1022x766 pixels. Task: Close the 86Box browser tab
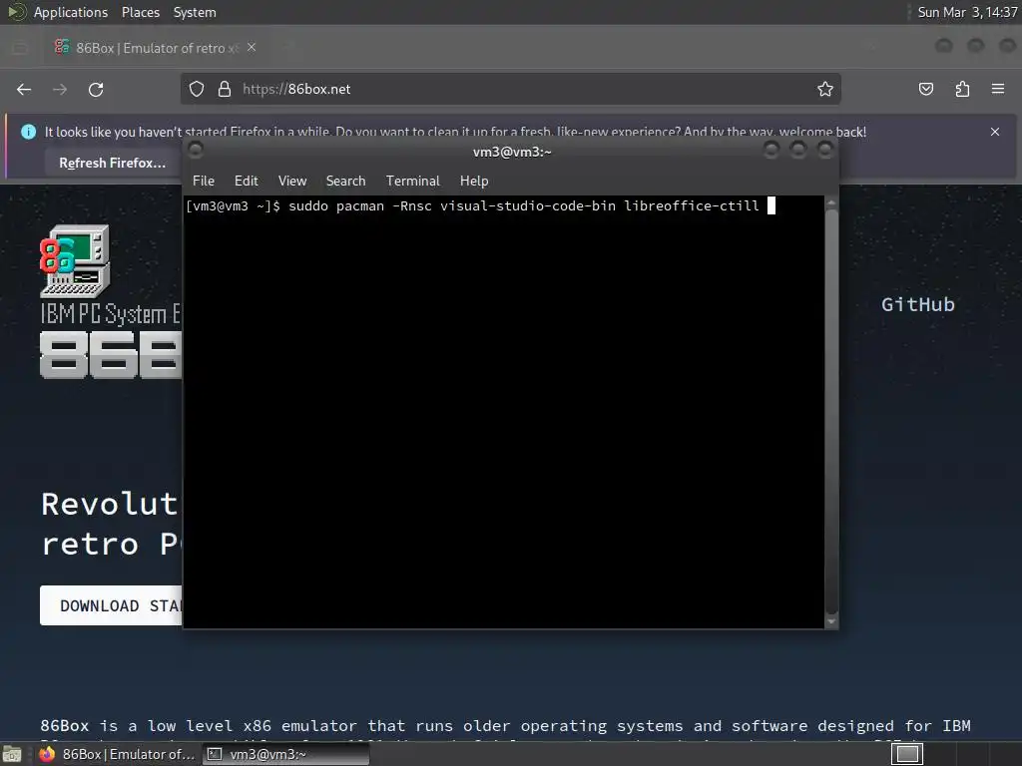coord(252,48)
